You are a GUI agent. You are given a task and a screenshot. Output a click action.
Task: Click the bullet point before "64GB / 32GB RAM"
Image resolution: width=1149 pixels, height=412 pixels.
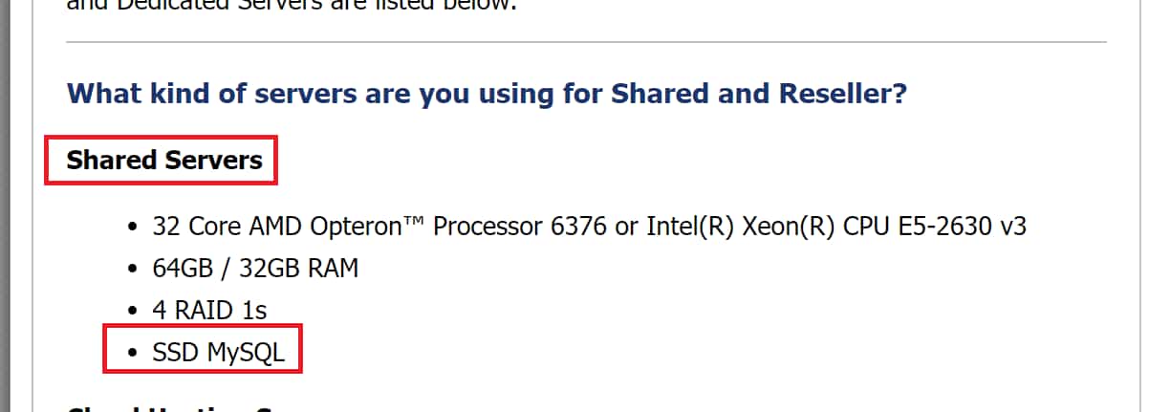coord(133,269)
